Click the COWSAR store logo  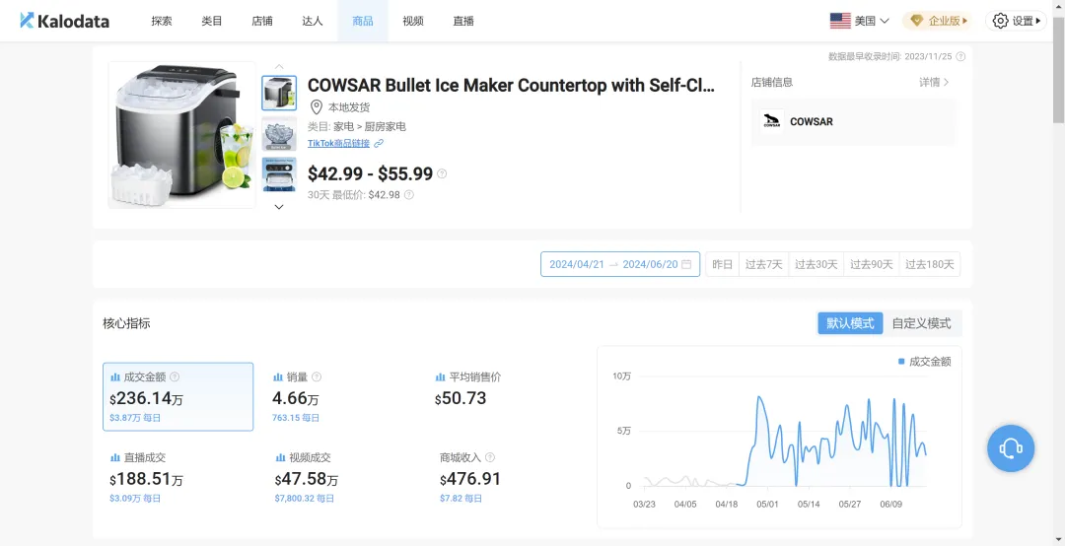click(x=772, y=122)
